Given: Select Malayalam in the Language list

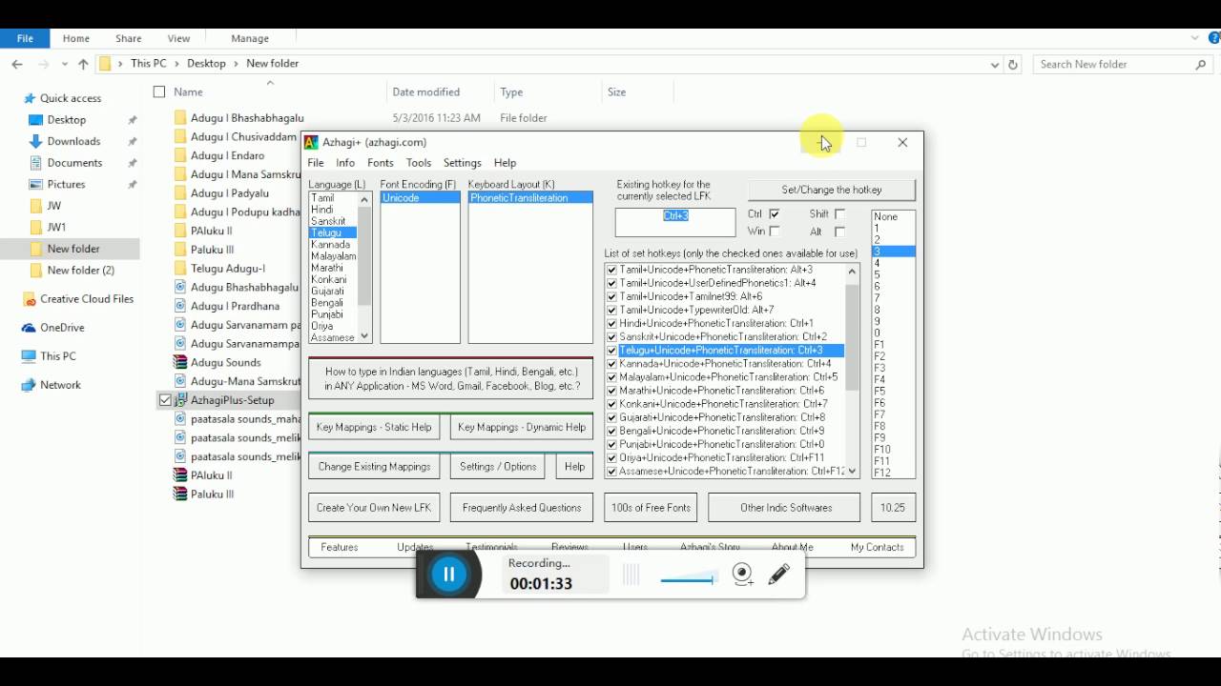Looking at the screenshot, I should click(x=333, y=256).
